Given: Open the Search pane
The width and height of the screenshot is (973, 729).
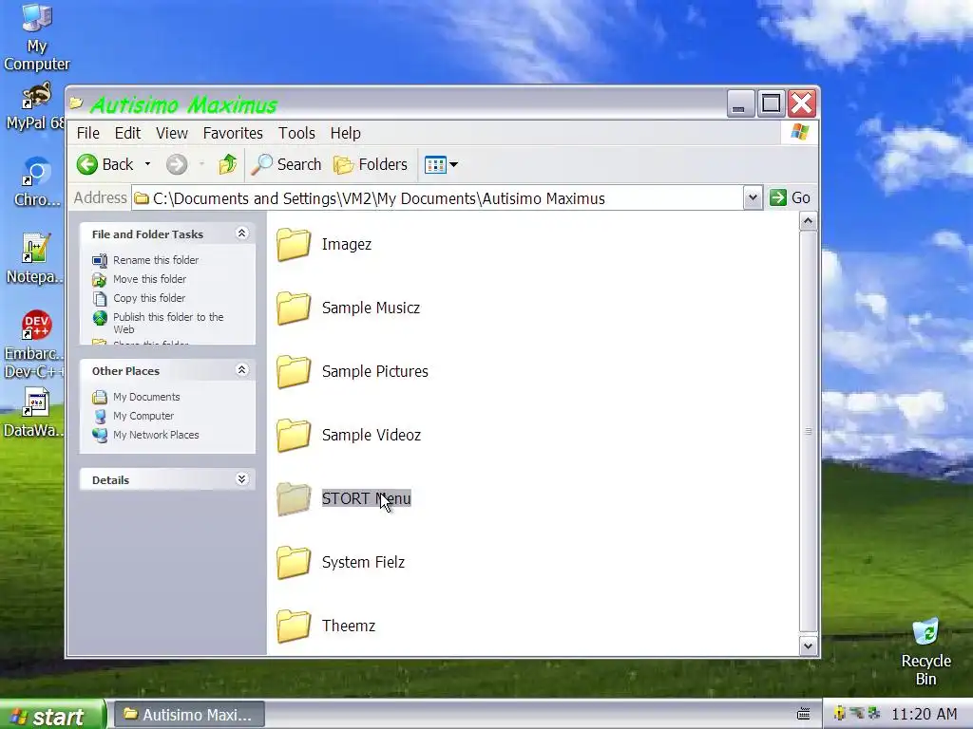Looking at the screenshot, I should coord(287,164).
